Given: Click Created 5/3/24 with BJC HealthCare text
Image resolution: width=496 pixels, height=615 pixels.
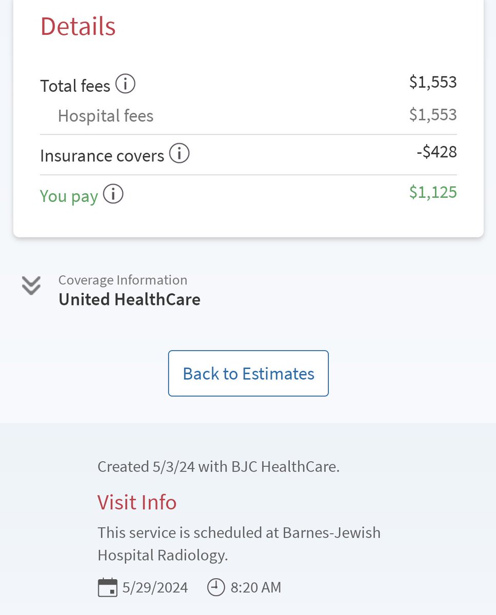Looking at the screenshot, I should point(219,467).
